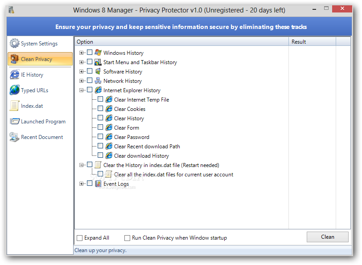Check the Clear the History in index.dat file checkbox
362x265 pixels.
point(90,164)
